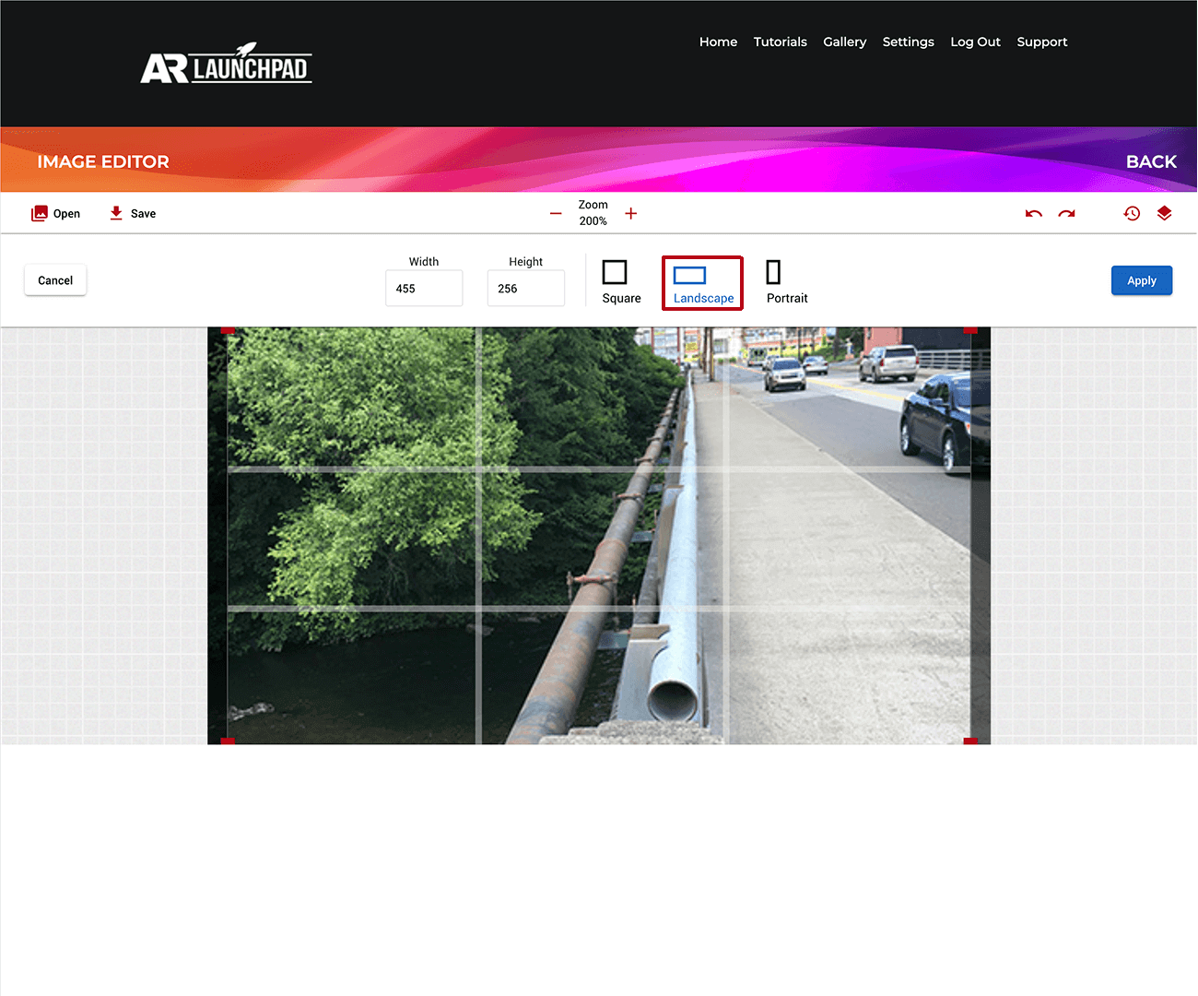
Task: Increase zoom with the plus icon
Action: point(631,213)
